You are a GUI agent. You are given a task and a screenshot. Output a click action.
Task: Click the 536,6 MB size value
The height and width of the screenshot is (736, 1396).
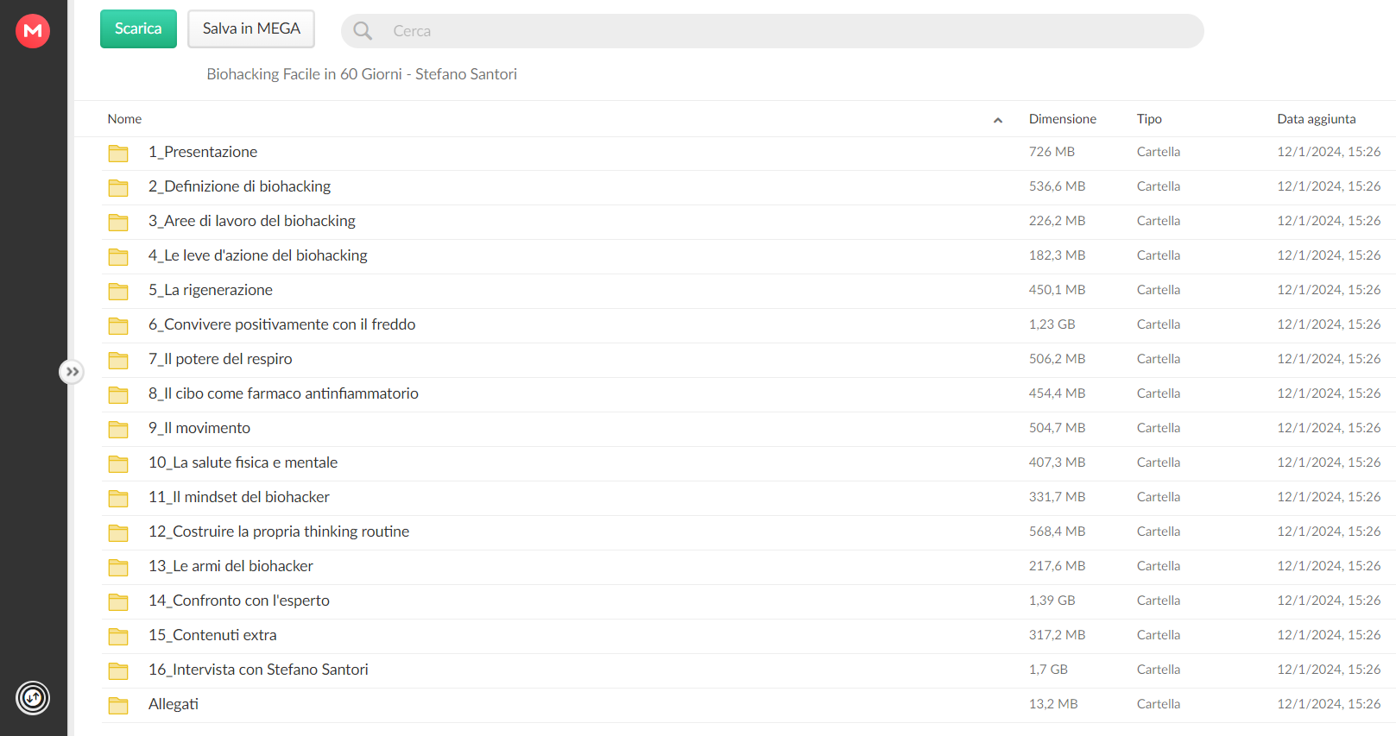point(1057,186)
